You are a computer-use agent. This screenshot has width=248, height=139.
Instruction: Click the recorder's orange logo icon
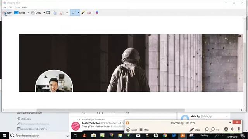[127, 123]
